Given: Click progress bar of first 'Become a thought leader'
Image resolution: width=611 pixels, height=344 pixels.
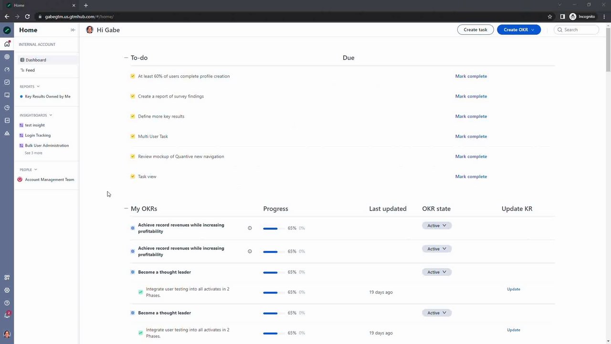Looking at the screenshot, I should (270, 272).
